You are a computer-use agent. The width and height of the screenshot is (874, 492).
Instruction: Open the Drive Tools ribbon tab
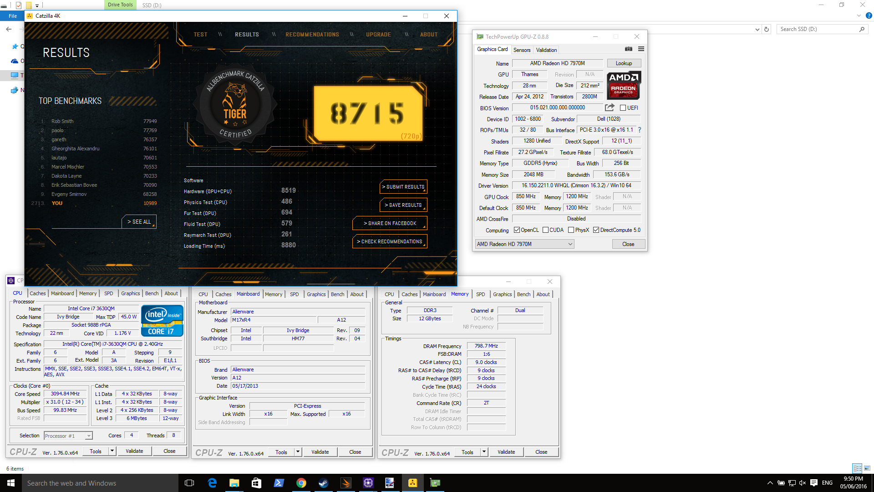tap(120, 5)
